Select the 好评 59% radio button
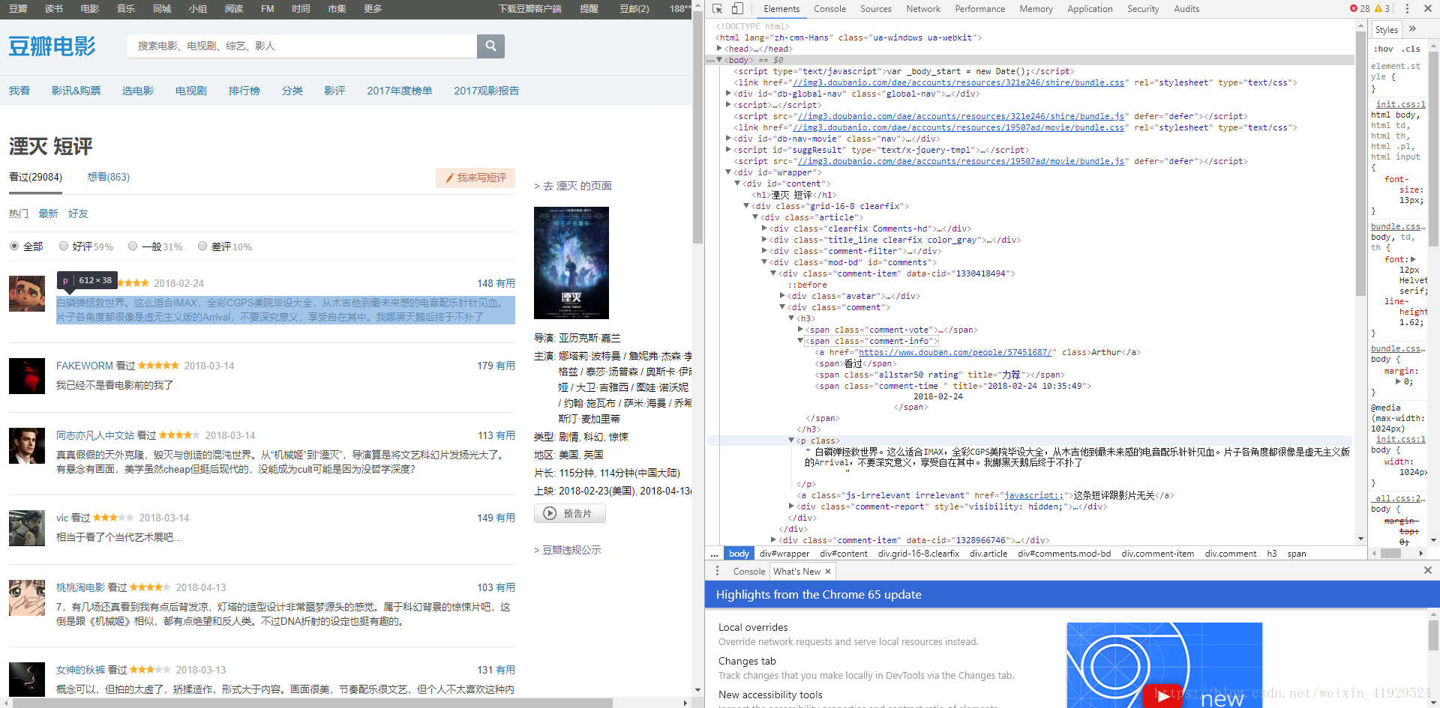Screen dimensions: 1440x708 coord(64,246)
